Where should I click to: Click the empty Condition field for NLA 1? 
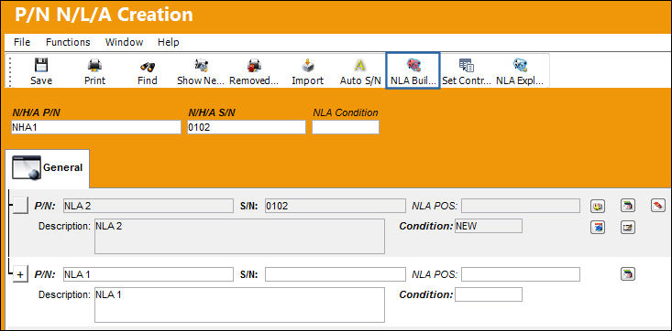tap(489, 294)
